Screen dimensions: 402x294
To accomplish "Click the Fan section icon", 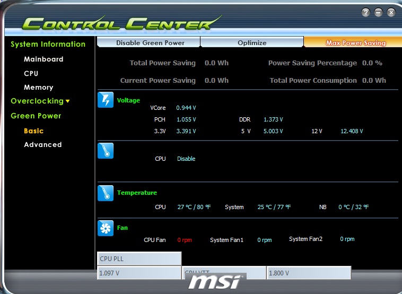I will [106, 228].
